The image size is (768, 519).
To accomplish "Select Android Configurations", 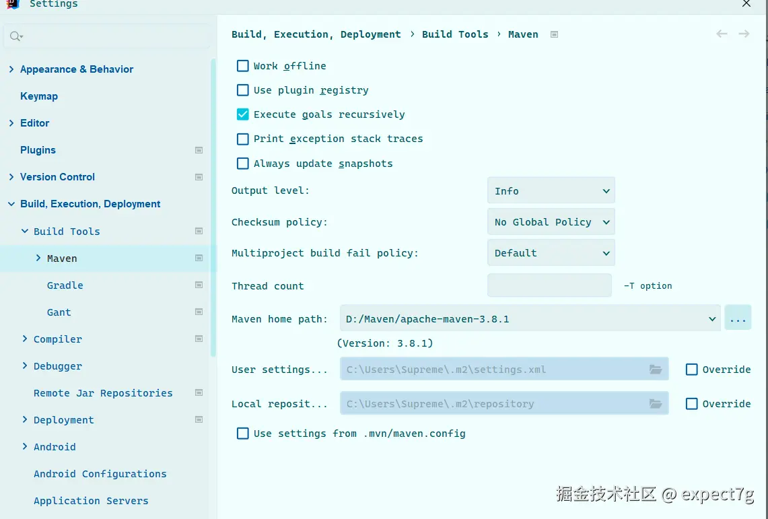I will [x=100, y=473].
